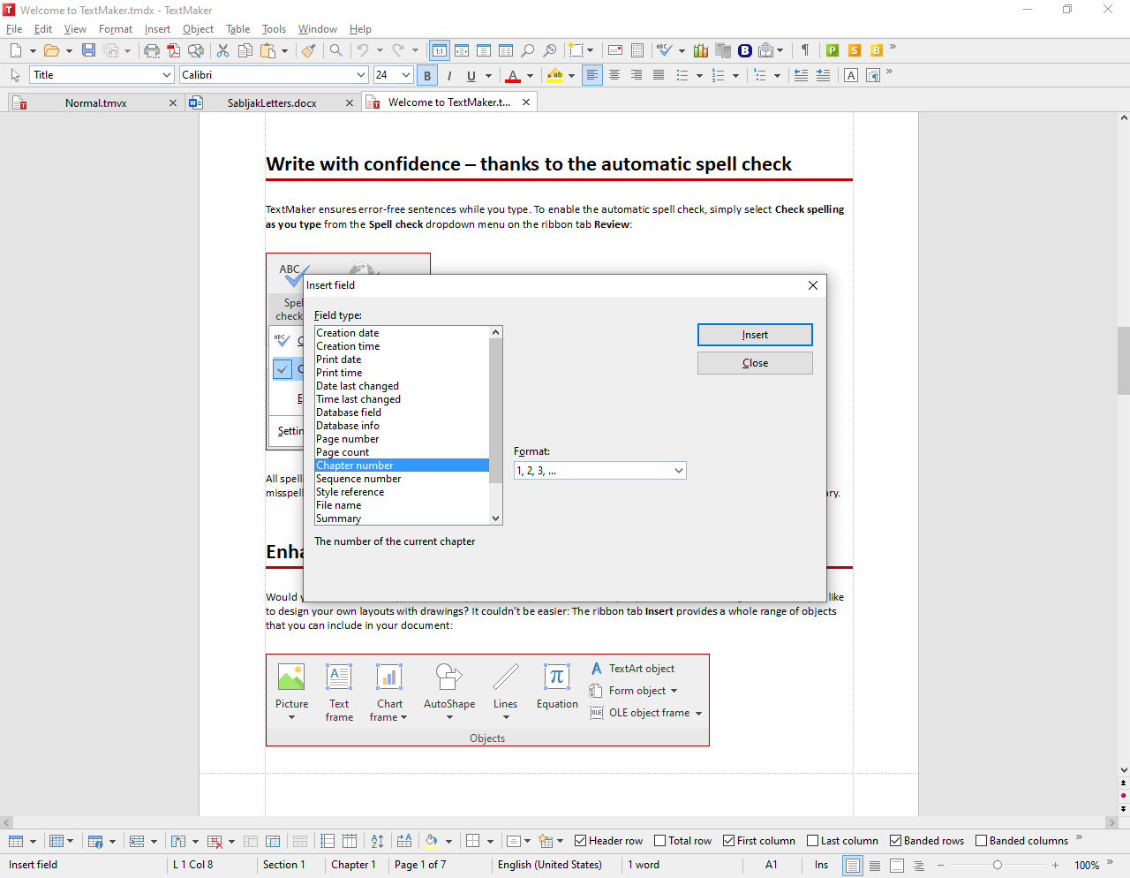1130x878 pixels.
Task: Switch to the Normal.tmvx document tab
Action: point(95,103)
